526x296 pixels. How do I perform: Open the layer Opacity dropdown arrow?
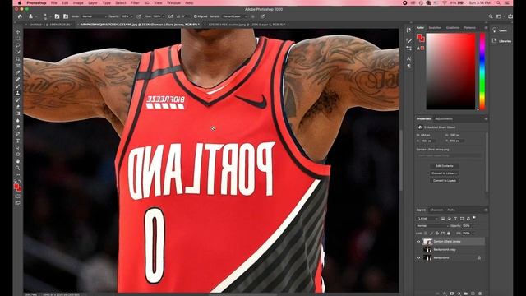(x=473, y=226)
